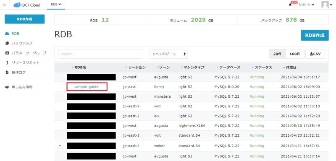Show 100件 per page
The image size is (336, 161).
click(x=295, y=54)
